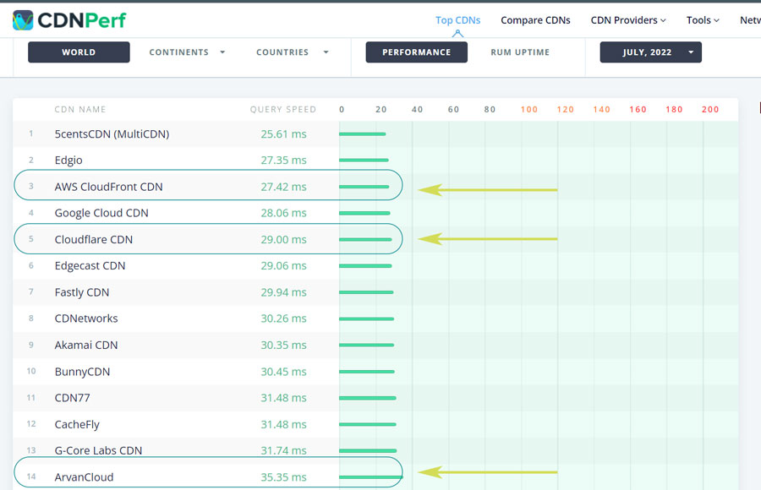Click the 29.94 ms query speed value

click(283, 292)
